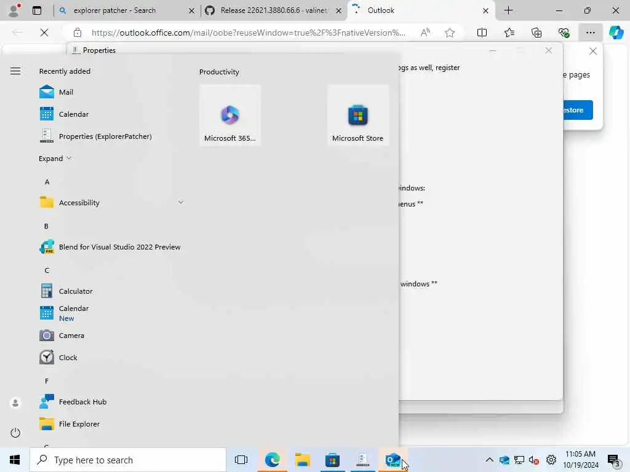Image resolution: width=630 pixels, height=472 pixels.
Task: Open Microsoft Edge from the taskbar
Action: click(x=272, y=460)
